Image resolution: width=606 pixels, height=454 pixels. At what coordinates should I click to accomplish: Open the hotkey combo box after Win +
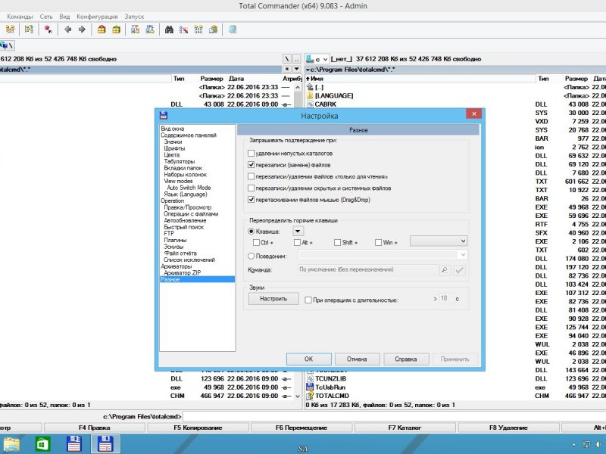(439, 241)
